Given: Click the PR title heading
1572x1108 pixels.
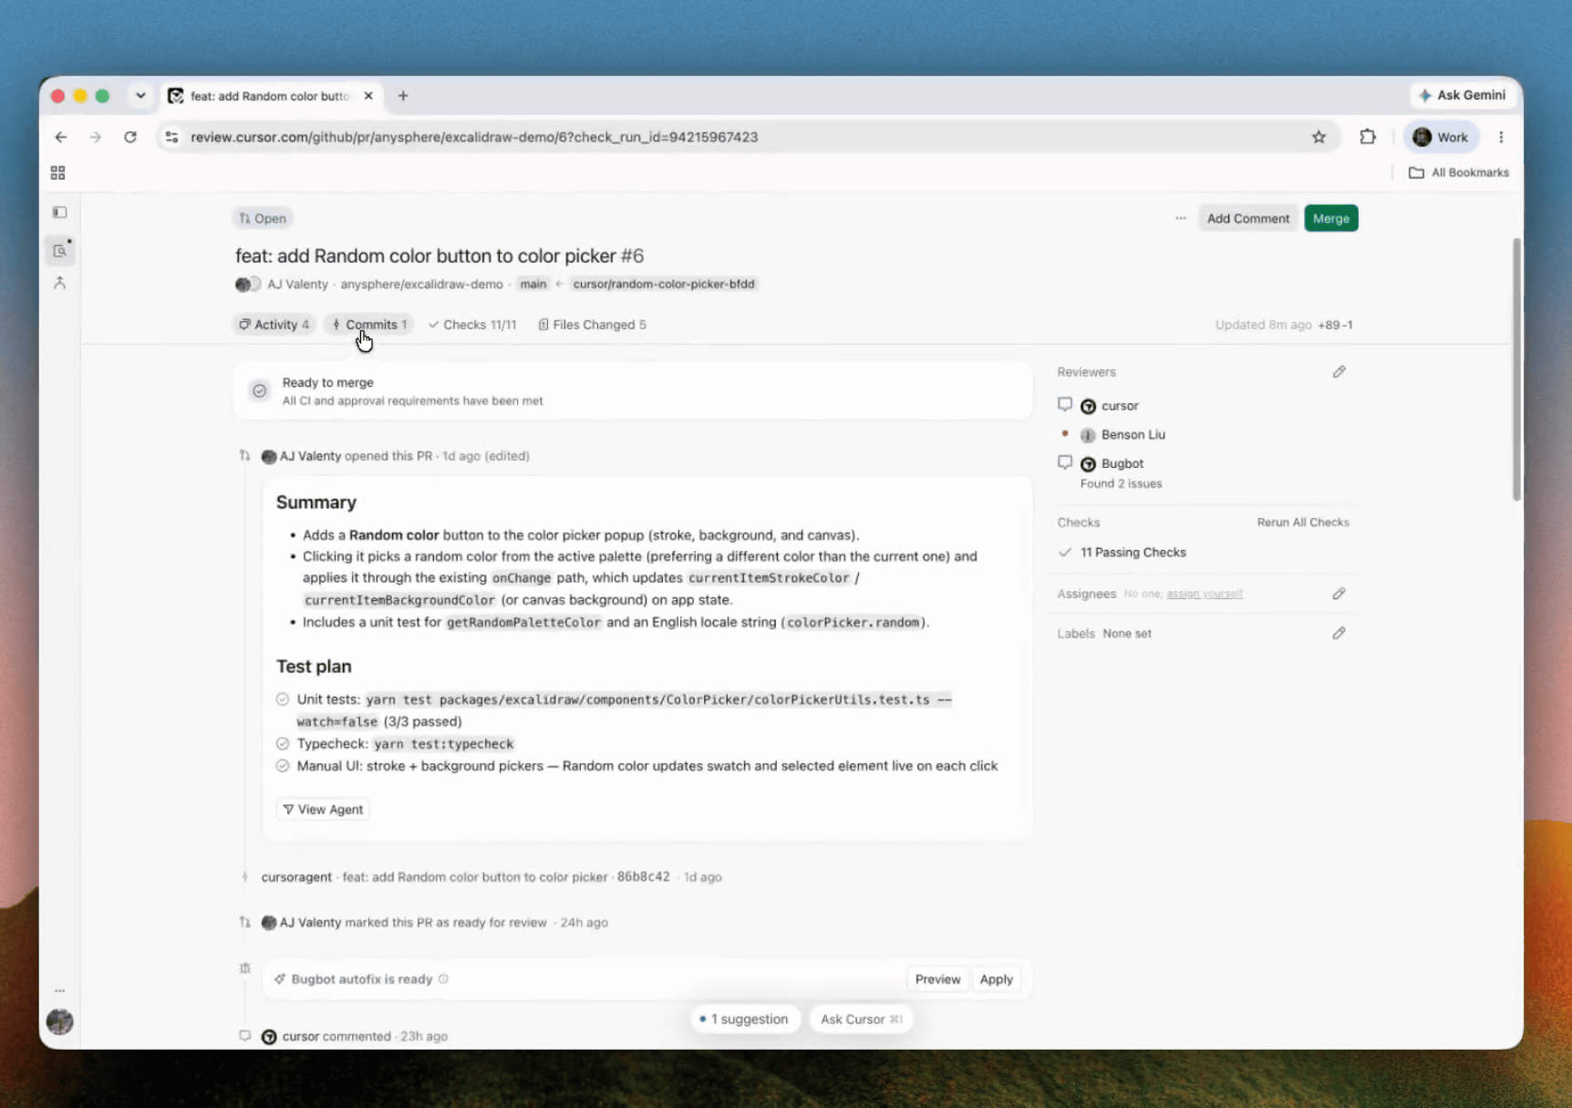Looking at the screenshot, I should 440,256.
